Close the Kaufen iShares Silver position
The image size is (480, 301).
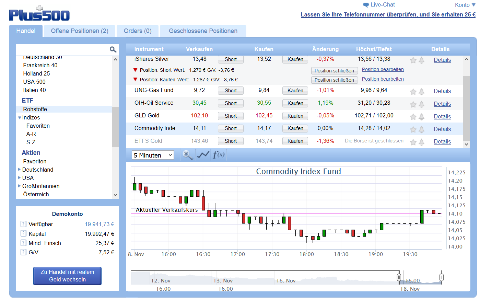334,80
